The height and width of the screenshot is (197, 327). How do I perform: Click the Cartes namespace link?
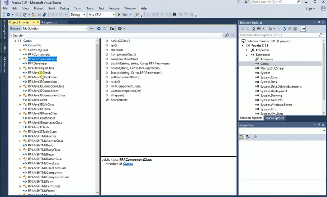pos(128,164)
